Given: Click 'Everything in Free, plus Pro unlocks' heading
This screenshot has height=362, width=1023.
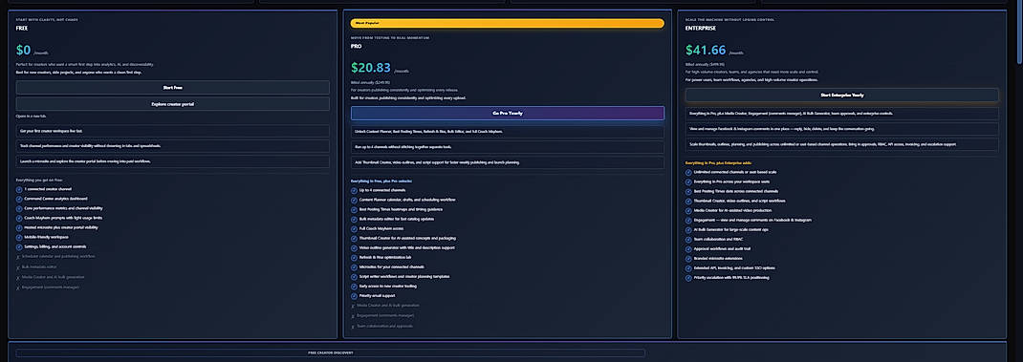Looking at the screenshot, I should 381,181.
